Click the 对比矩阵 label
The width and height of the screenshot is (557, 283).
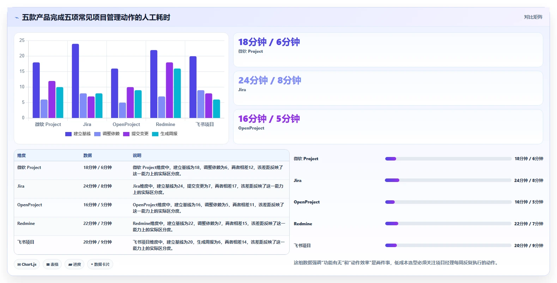tap(533, 17)
